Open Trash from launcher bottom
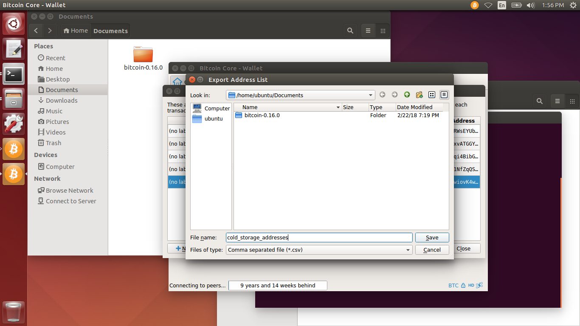 [14, 312]
